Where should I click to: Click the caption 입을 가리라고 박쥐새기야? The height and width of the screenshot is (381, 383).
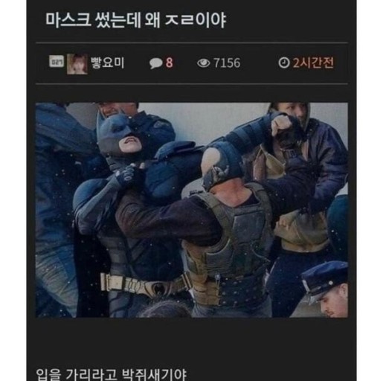click(111, 374)
